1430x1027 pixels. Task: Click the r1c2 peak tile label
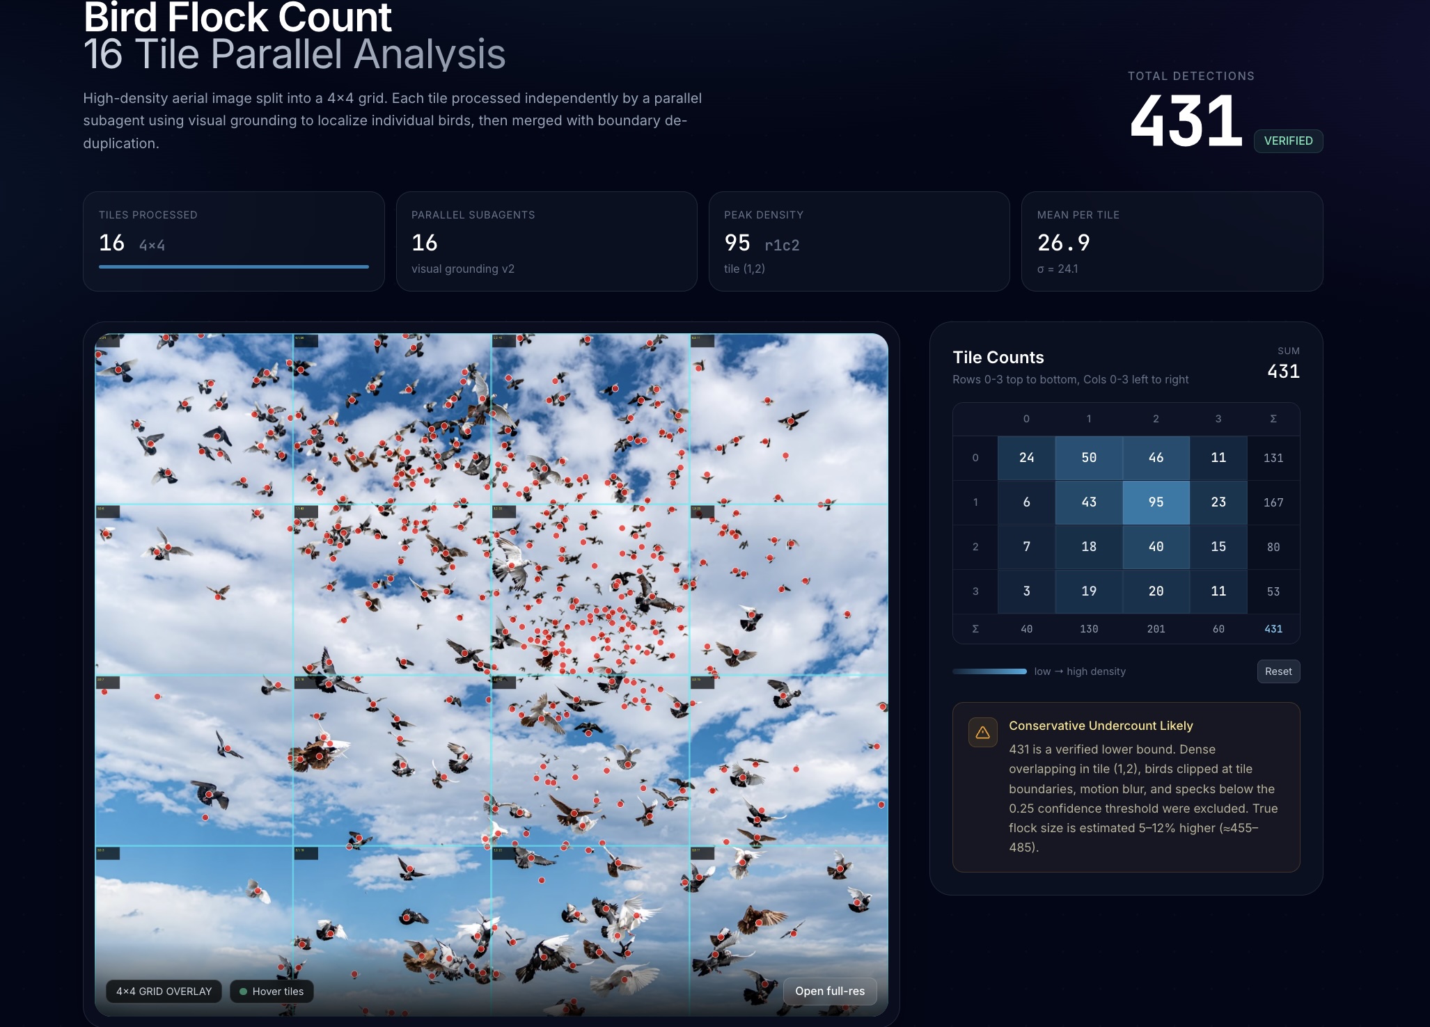pos(782,245)
